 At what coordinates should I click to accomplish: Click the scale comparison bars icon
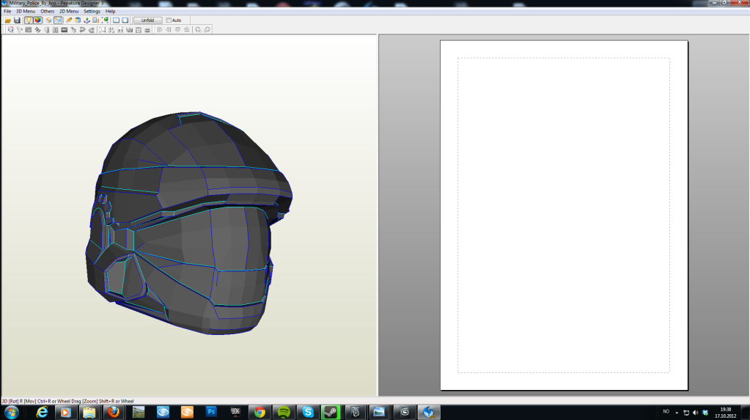(95, 20)
